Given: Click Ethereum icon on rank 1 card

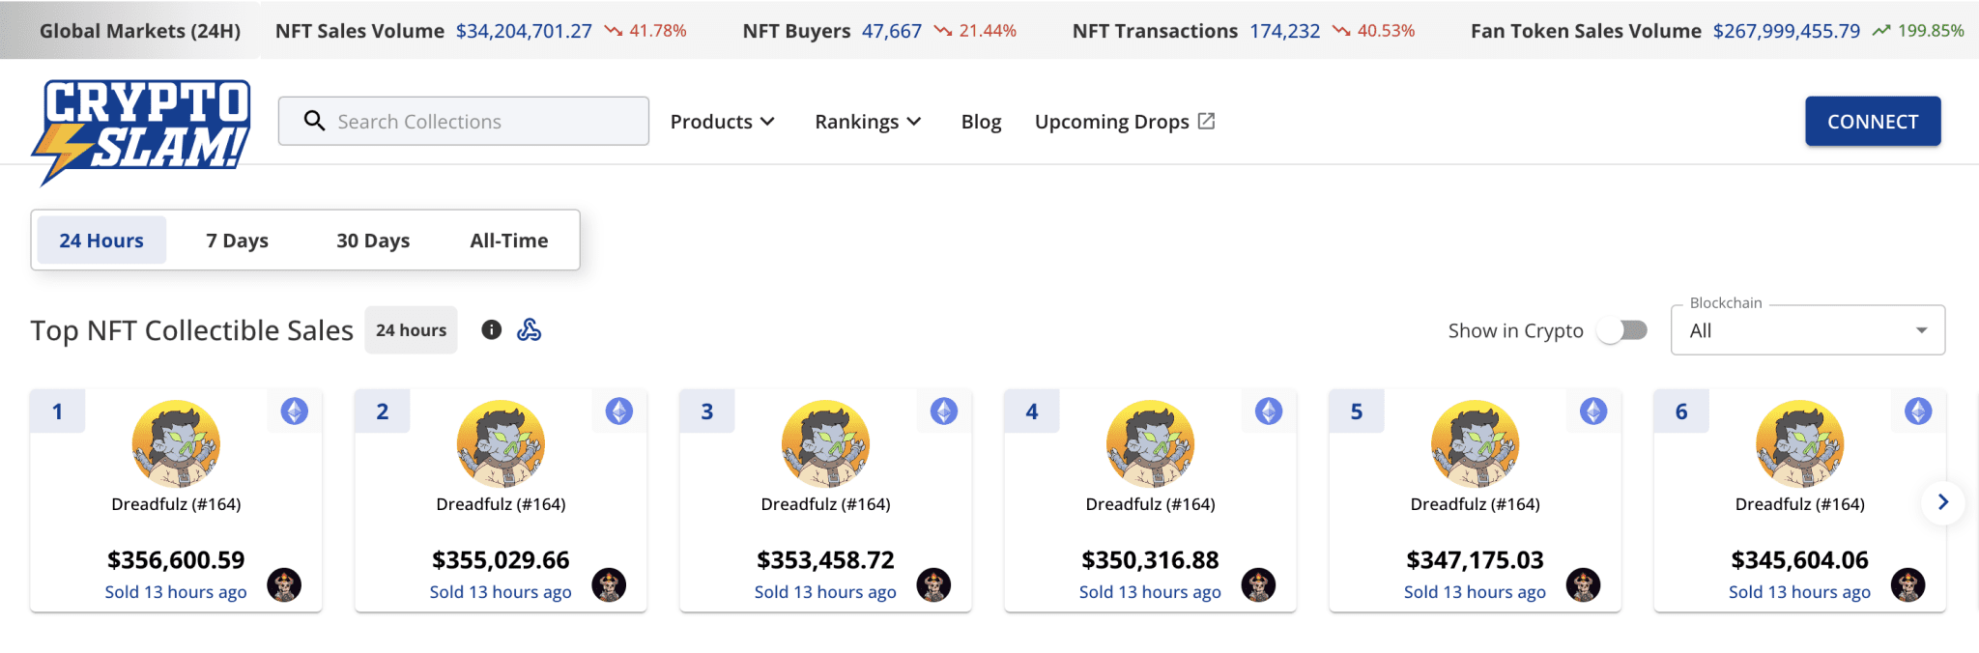Looking at the screenshot, I should 295,412.
